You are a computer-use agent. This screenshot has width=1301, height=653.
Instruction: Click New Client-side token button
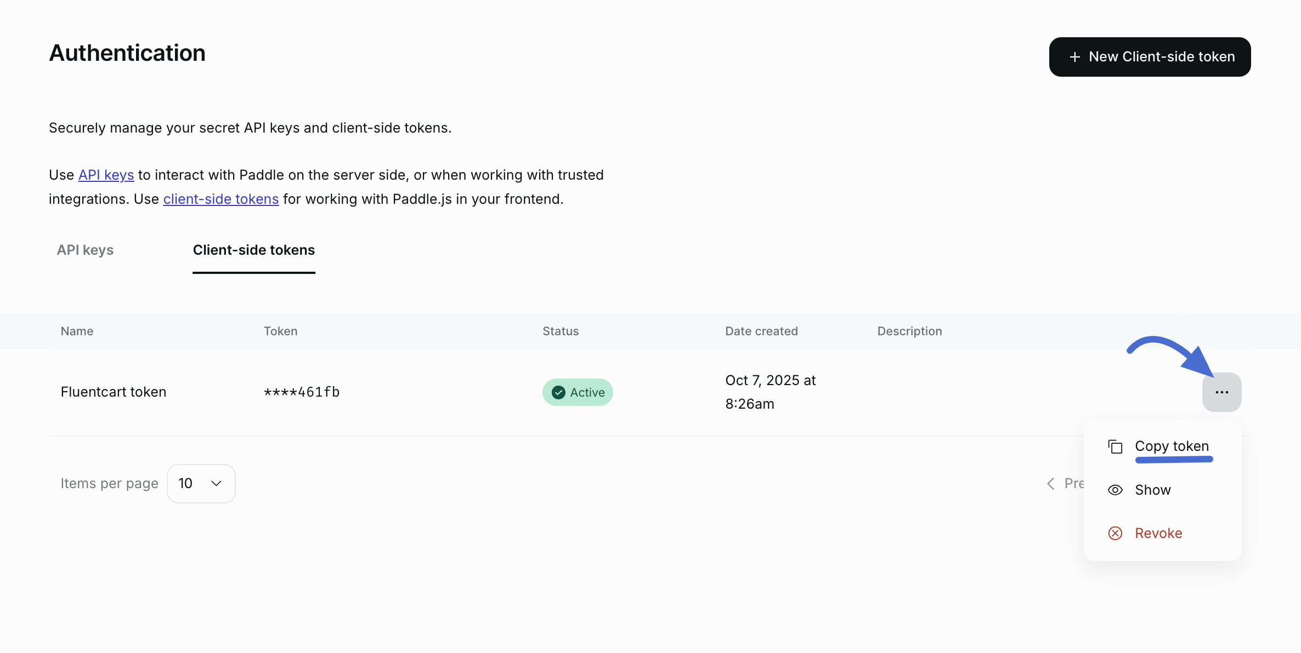(x=1150, y=57)
